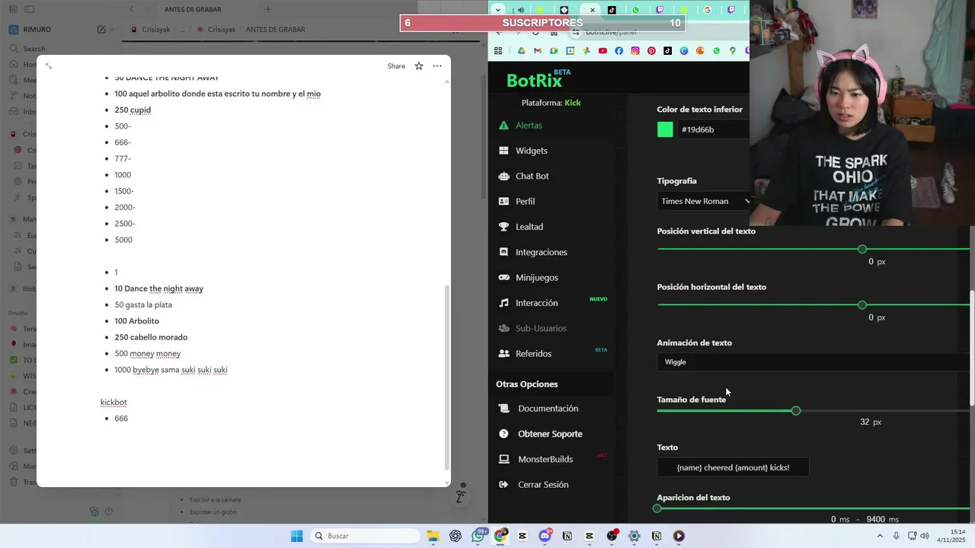Screen dimensions: 975x548
Task: Open MonsterBuilds link
Action: click(545, 459)
